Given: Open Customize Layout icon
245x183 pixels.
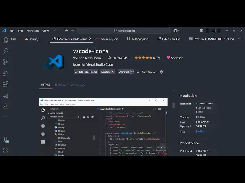Looking at the screenshot, I should 202,30.
